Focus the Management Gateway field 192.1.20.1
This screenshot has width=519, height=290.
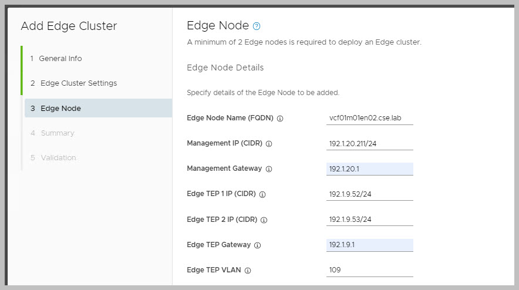[369, 169]
